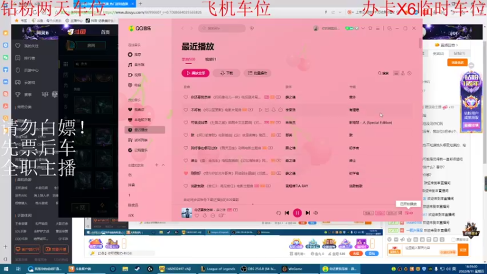This screenshot has height=274, width=487.
Task: Open League of Legends from the taskbar
Action: point(218,269)
